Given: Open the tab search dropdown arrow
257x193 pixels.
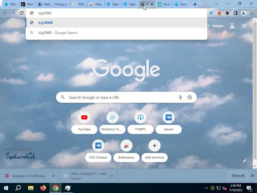Looking at the screenshot, I should click(217, 4).
